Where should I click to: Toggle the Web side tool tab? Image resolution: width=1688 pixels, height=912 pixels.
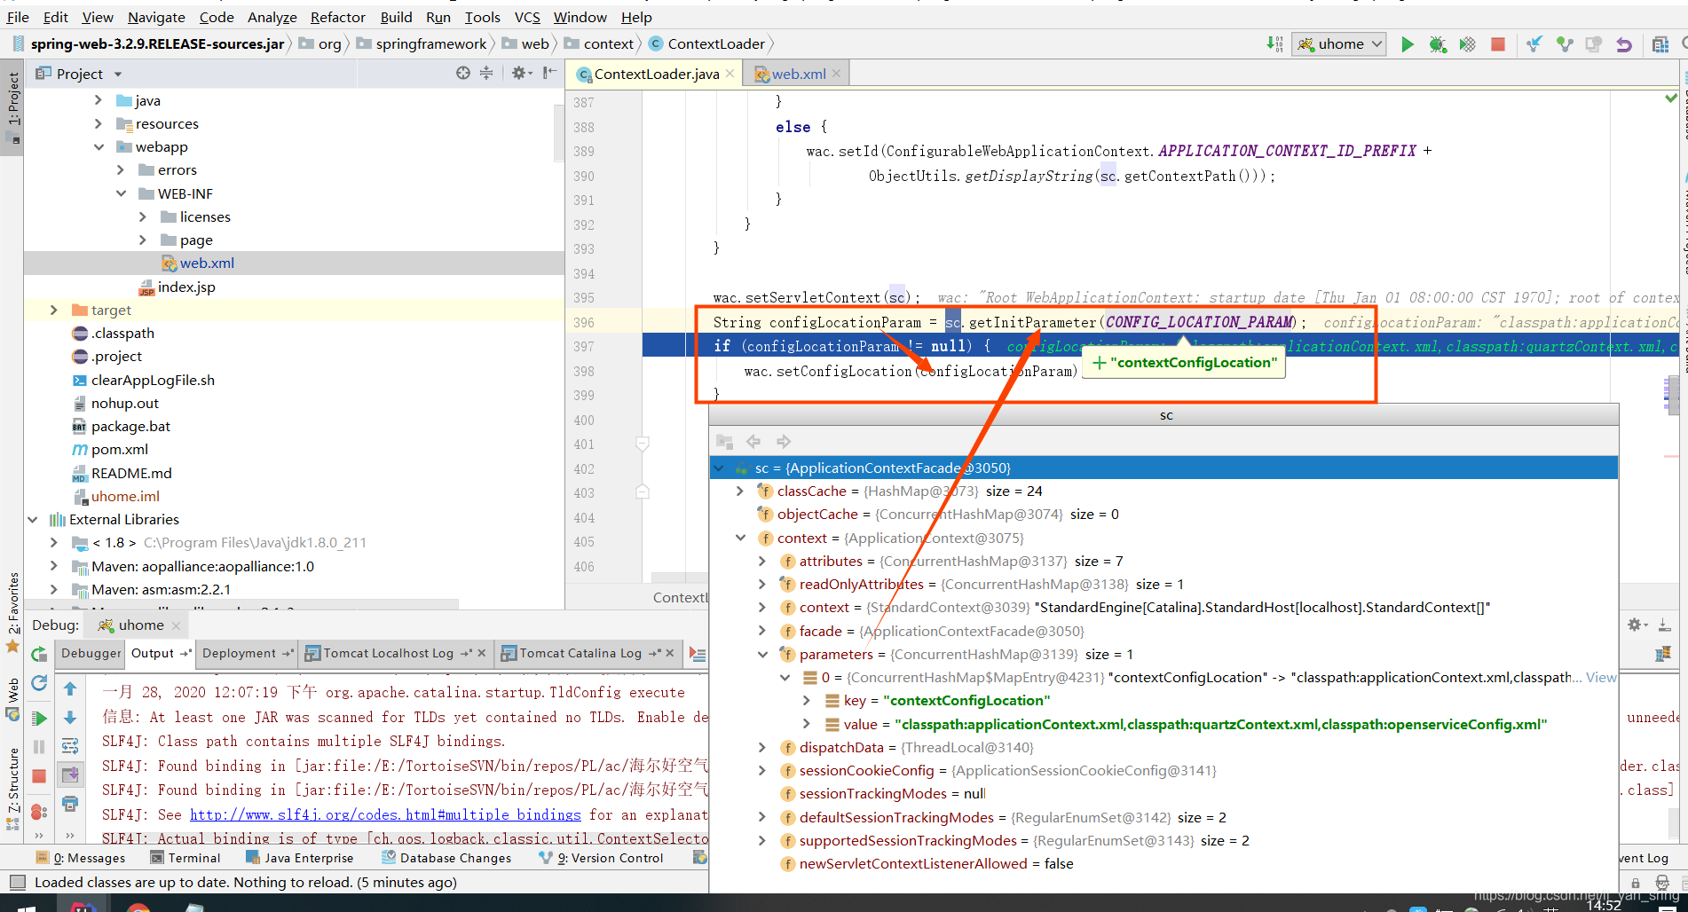pos(12,698)
